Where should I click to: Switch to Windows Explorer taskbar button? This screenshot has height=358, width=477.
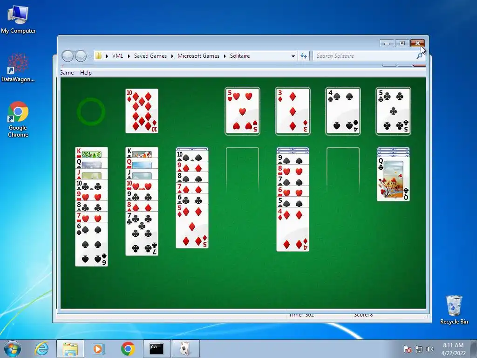tap(70, 349)
